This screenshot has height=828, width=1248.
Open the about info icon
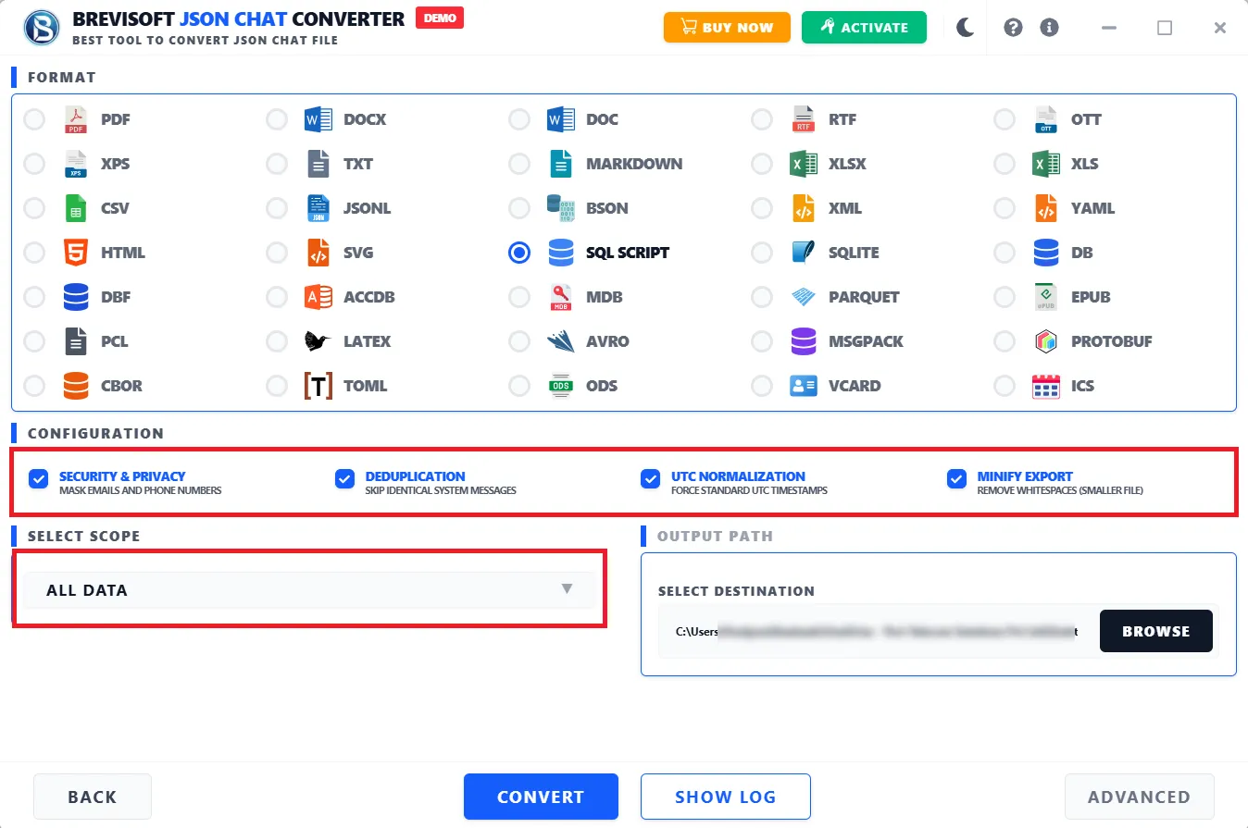[1049, 28]
